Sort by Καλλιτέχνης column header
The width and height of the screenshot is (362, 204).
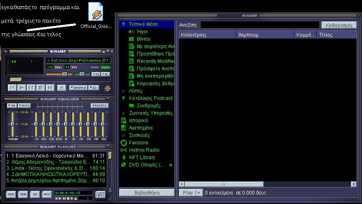click(207, 35)
